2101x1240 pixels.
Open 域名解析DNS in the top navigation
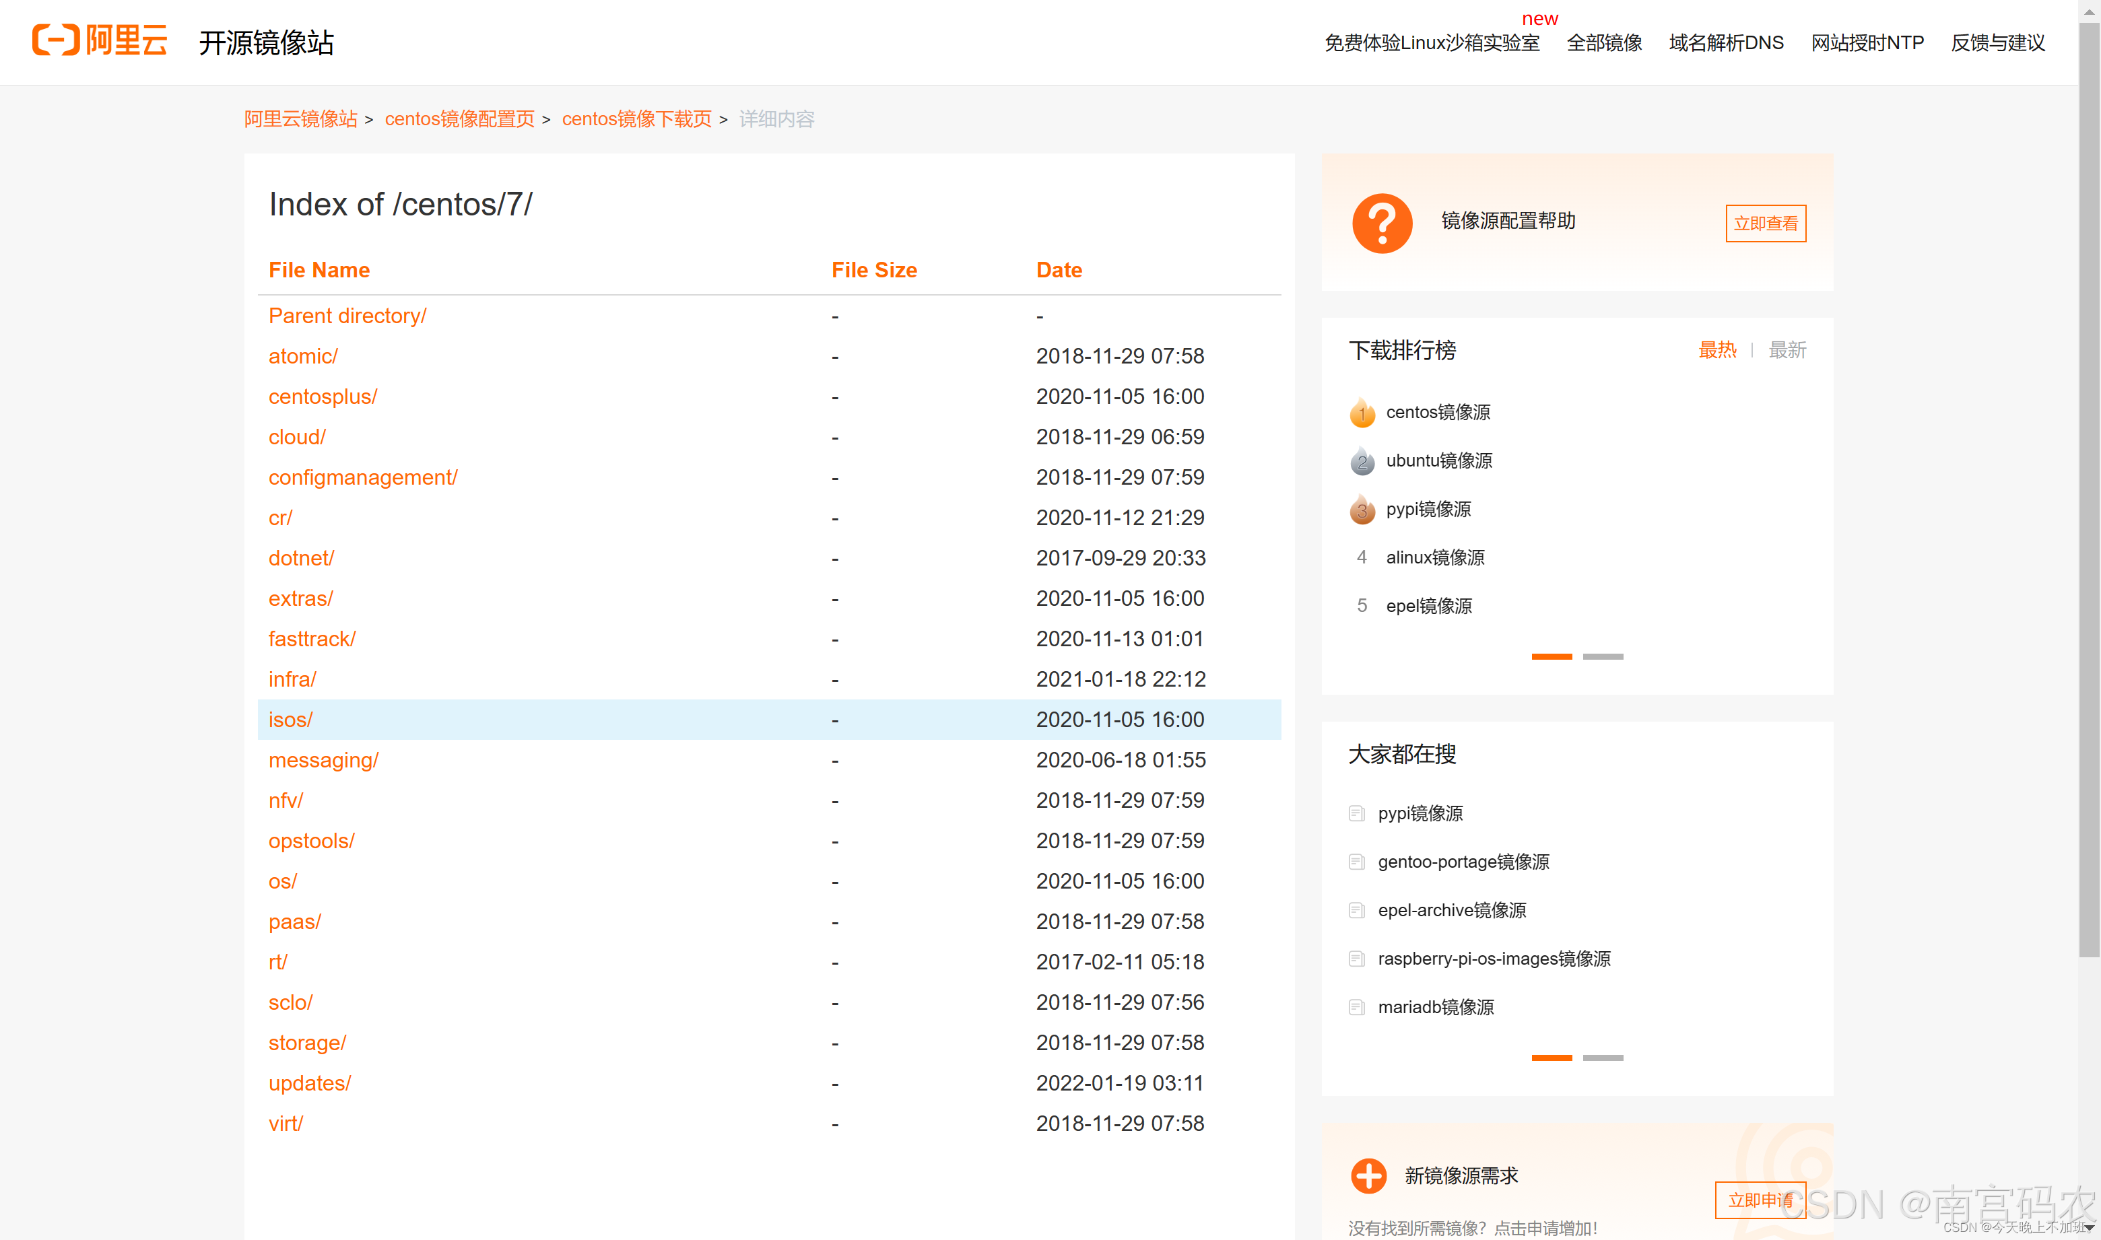pyautogui.click(x=1726, y=42)
